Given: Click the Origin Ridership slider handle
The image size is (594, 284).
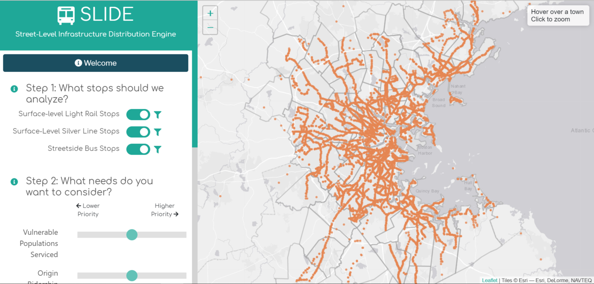Looking at the screenshot, I should click(x=132, y=276).
